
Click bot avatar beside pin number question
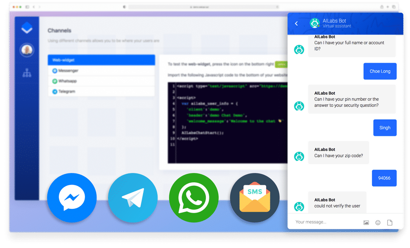click(299, 106)
